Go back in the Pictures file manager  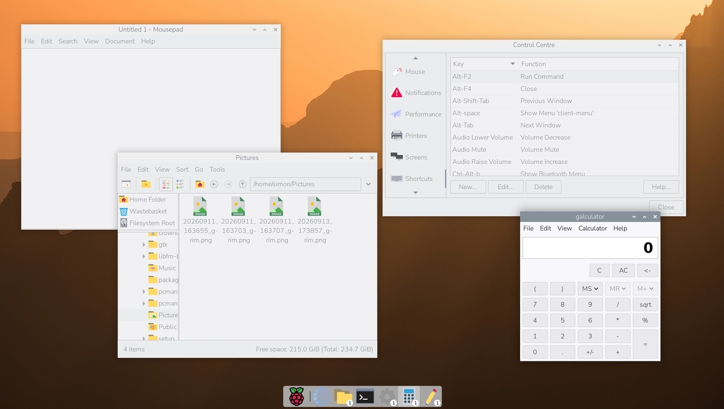[x=214, y=184]
